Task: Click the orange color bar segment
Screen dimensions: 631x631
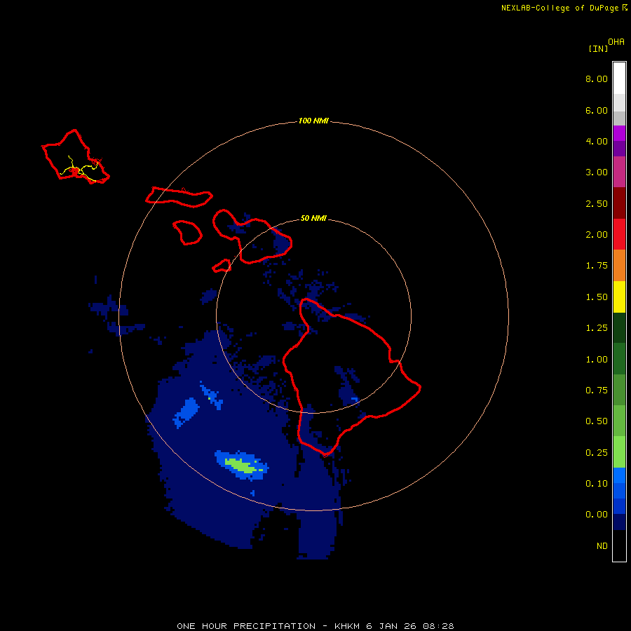Action: click(x=619, y=266)
